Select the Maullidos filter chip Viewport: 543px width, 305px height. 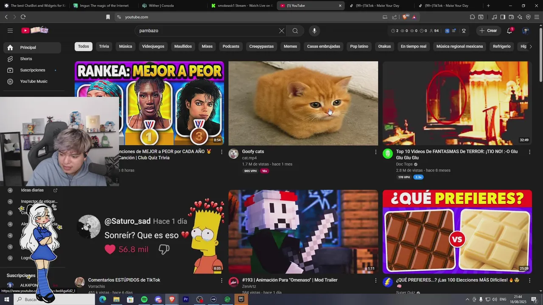click(x=183, y=46)
